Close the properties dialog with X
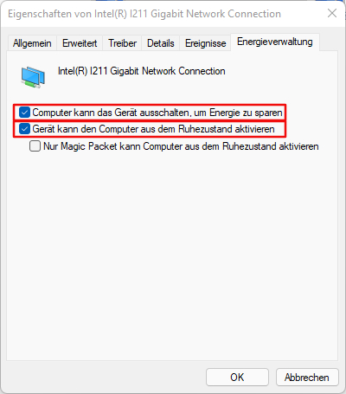The height and width of the screenshot is (394, 346). click(x=332, y=13)
